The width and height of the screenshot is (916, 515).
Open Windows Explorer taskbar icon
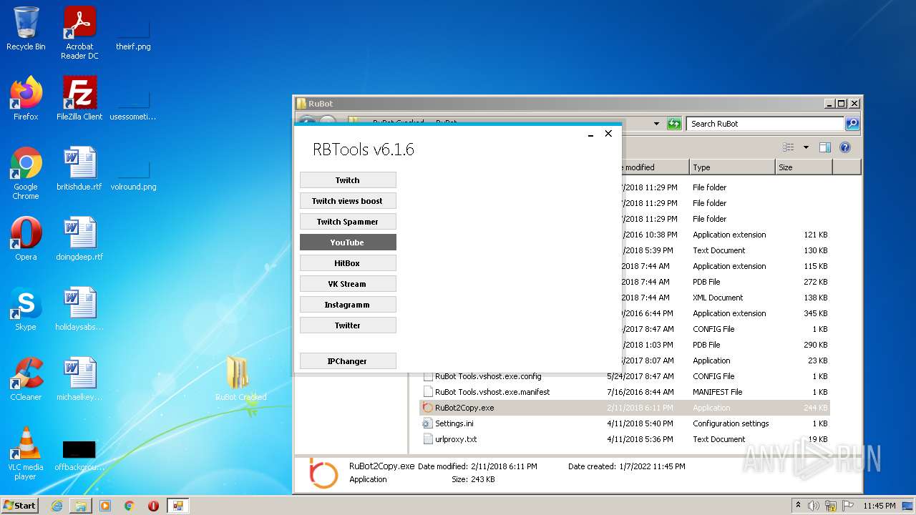click(x=81, y=506)
